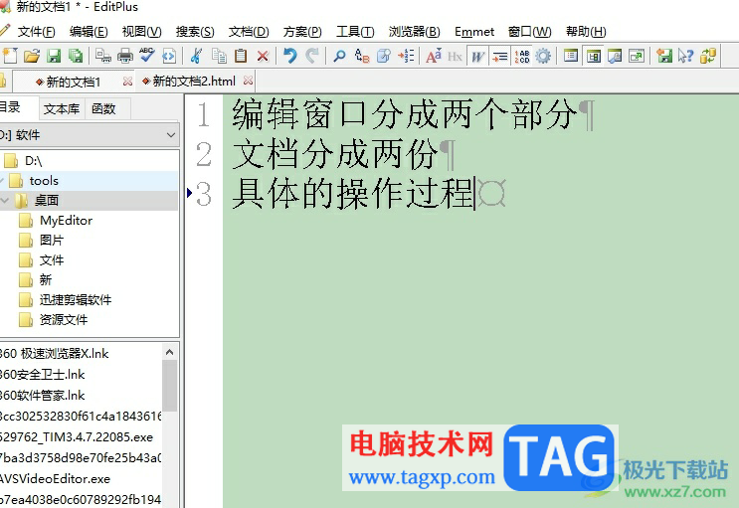Click the Find in Files icon

click(384, 56)
